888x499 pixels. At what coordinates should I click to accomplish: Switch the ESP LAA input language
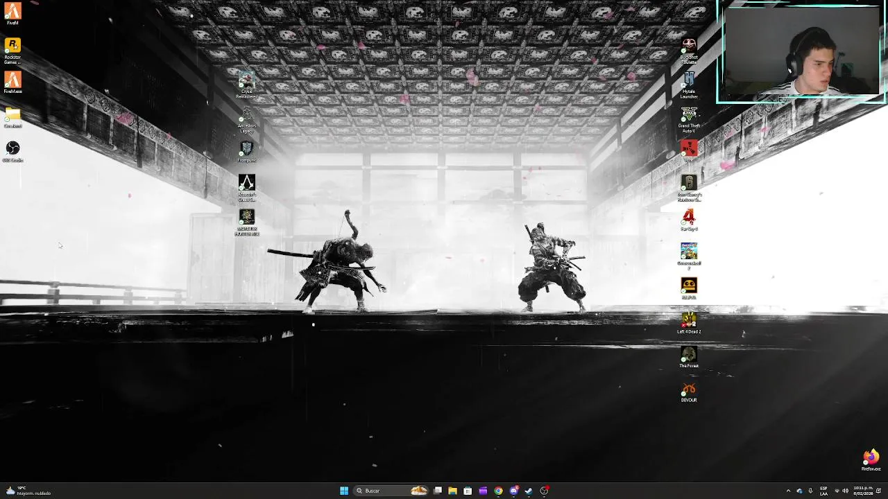pos(823,491)
